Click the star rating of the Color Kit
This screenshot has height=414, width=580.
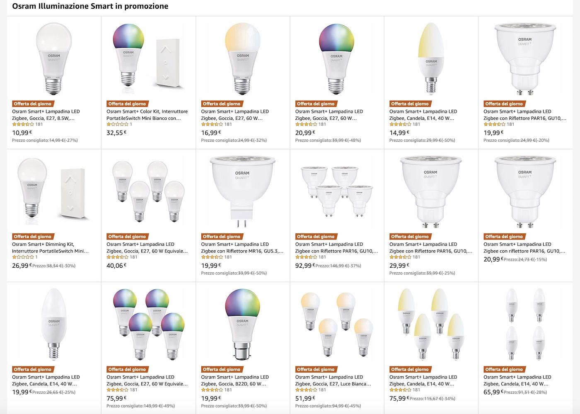[117, 124]
